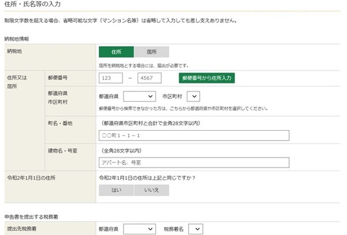
Task: Click the question 令和2年1月1日の住所は上記と同じですか？
Action: pos(147,178)
